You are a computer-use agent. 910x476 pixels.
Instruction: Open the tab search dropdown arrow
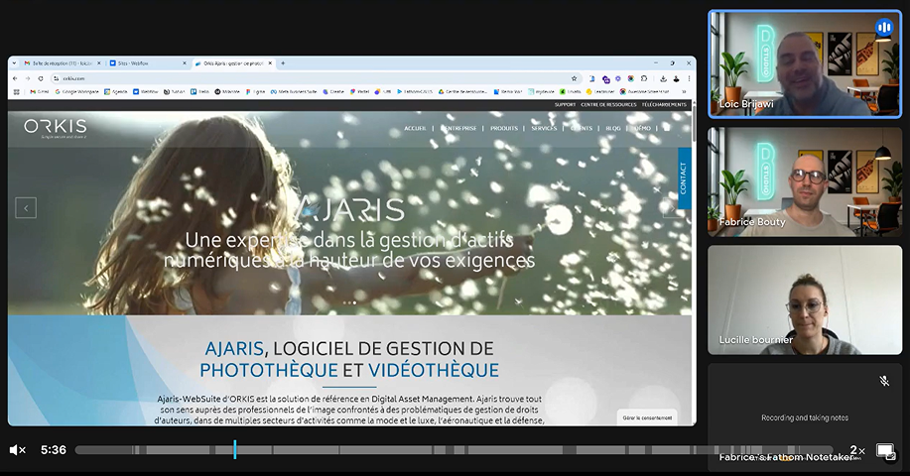pyautogui.click(x=14, y=63)
